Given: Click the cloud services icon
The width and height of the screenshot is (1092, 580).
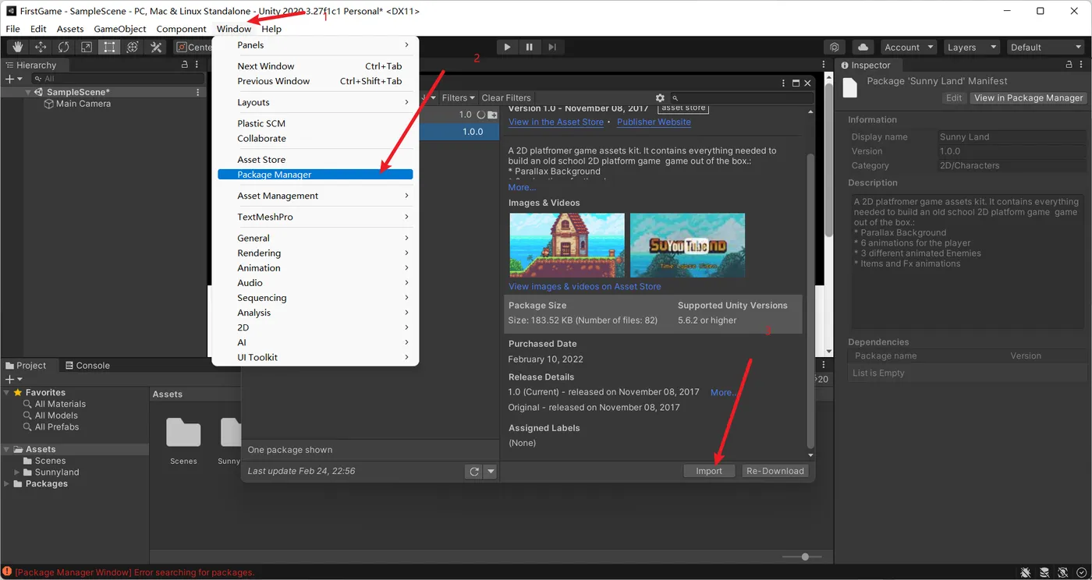Looking at the screenshot, I should click(x=863, y=48).
